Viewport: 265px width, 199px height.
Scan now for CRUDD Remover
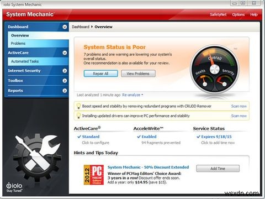click(239, 106)
